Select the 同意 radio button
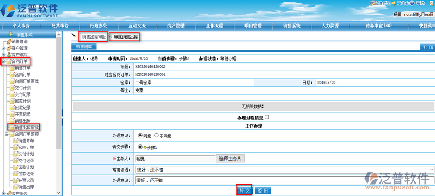 click(x=140, y=136)
